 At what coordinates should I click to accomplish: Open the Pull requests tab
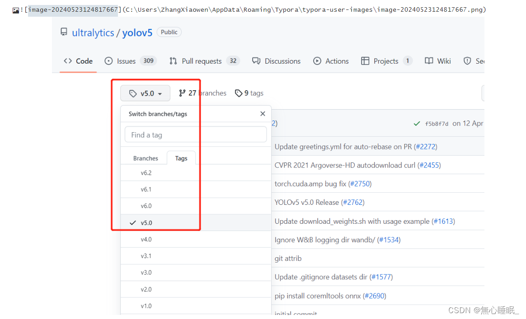coord(205,61)
